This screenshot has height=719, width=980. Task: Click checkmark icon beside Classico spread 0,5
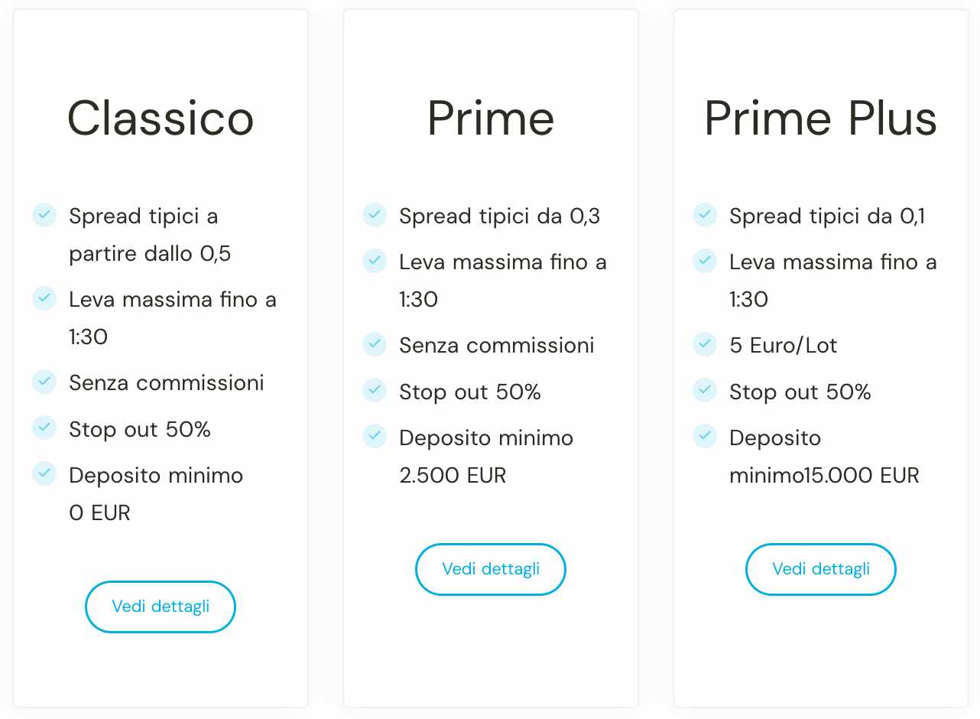pyautogui.click(x=44, y=215)
